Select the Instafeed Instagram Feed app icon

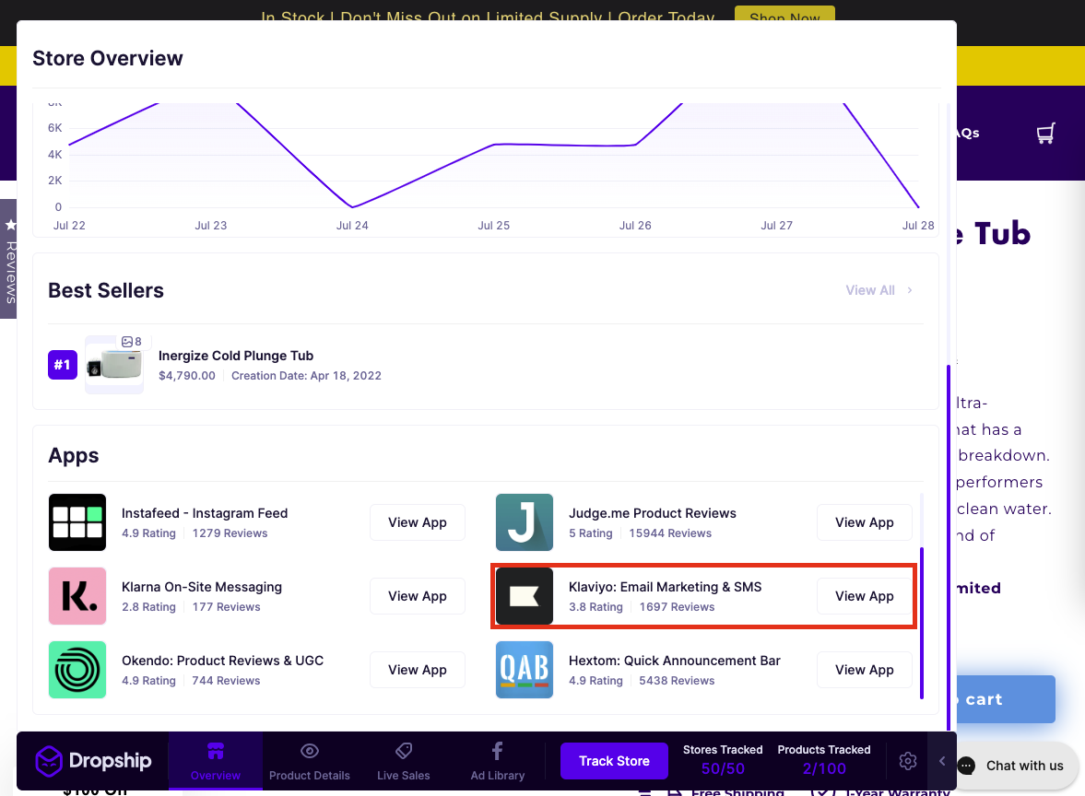click(x=77, y=521)
